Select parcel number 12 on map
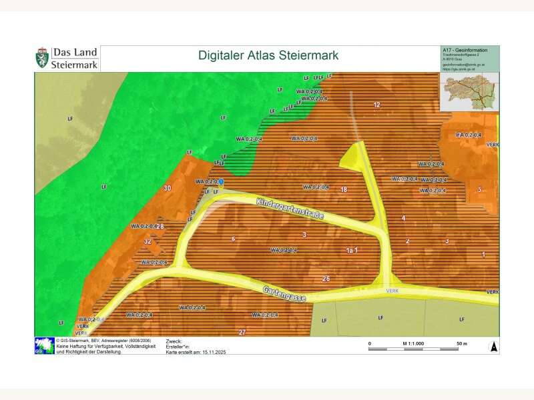Image resolution: width=534 pixels, height=400 pixels. (x=376, y=105)
